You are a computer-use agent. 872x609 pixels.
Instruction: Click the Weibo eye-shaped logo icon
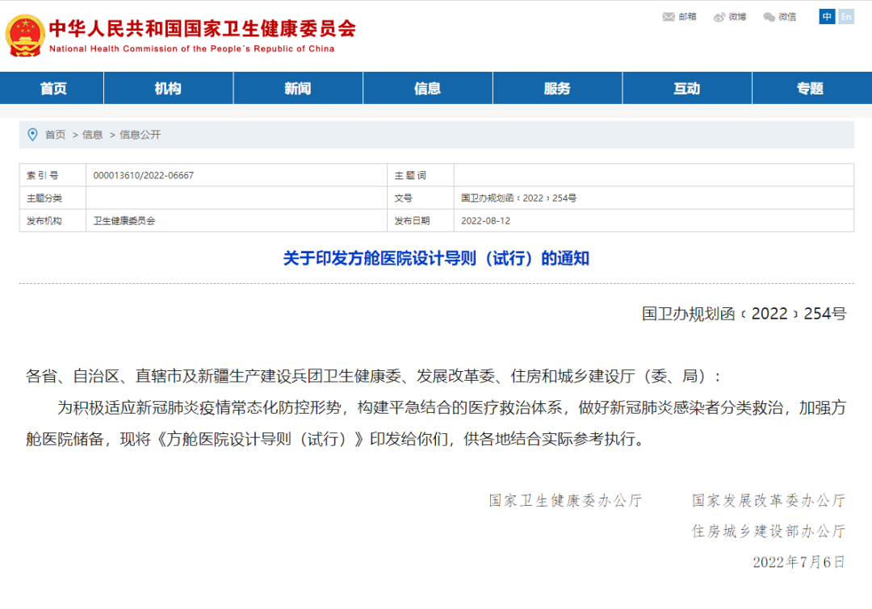click(717, 16)
